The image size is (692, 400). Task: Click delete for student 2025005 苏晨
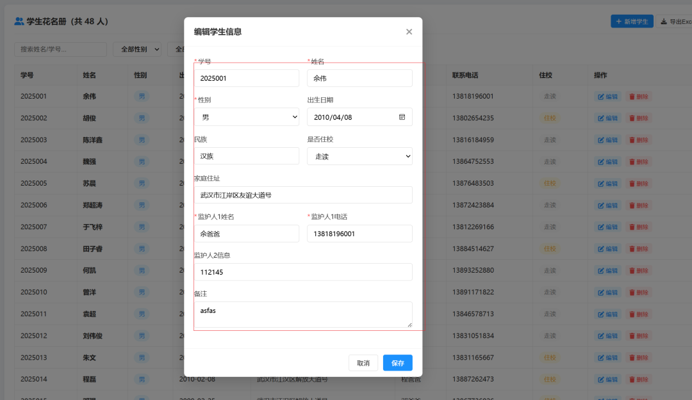639,184
